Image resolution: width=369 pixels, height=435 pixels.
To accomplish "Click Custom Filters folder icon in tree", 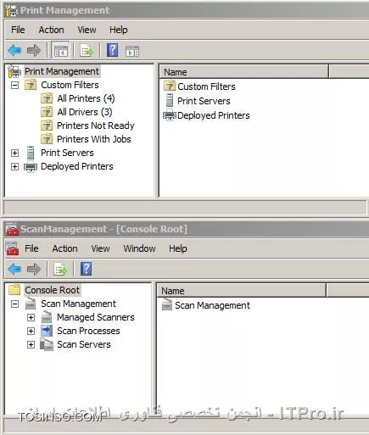I will click(31, 85).
